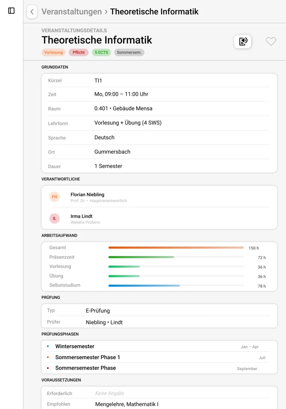The image size is (286, 409).
Task: Click the Gesamt workload progress bar
Action: 176,248
